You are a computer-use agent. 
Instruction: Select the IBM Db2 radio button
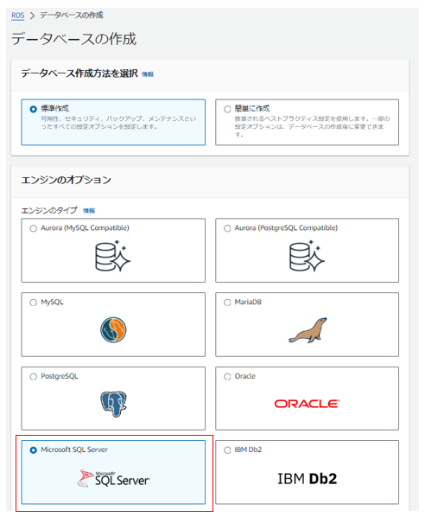[x=227, y=450]
